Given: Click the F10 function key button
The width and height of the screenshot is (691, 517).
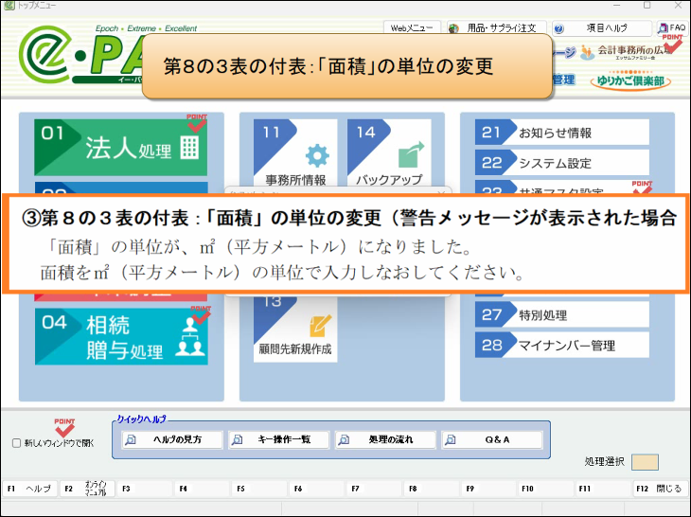Looking at the screenshot, I should click(545, 489).
